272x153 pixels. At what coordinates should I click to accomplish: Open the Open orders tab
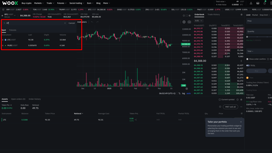click(18, 99)
